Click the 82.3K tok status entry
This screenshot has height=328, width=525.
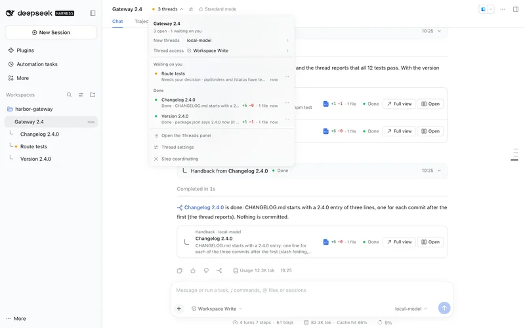(x=318, y=323)
